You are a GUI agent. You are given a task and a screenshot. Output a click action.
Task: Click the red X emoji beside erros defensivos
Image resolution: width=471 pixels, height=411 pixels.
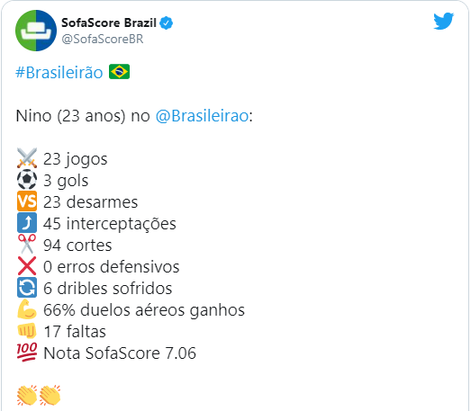click(x=27, y=266)
